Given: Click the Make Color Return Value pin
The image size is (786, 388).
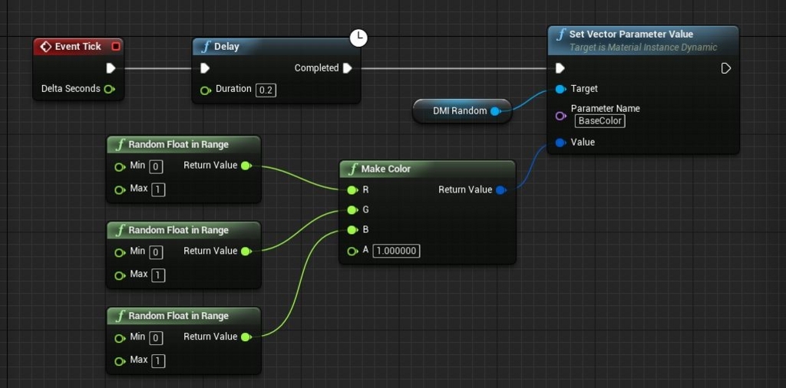Looking at the screenshot, I should coord(500,190).
